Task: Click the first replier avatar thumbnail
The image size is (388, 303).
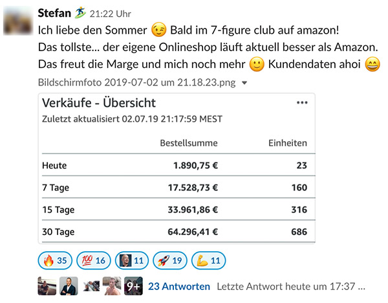Action: [x=47, y=286]
